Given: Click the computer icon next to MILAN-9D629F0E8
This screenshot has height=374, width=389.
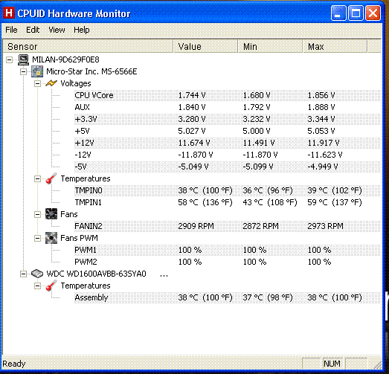Looking at the screenshot, I should (x=24, y=59).
